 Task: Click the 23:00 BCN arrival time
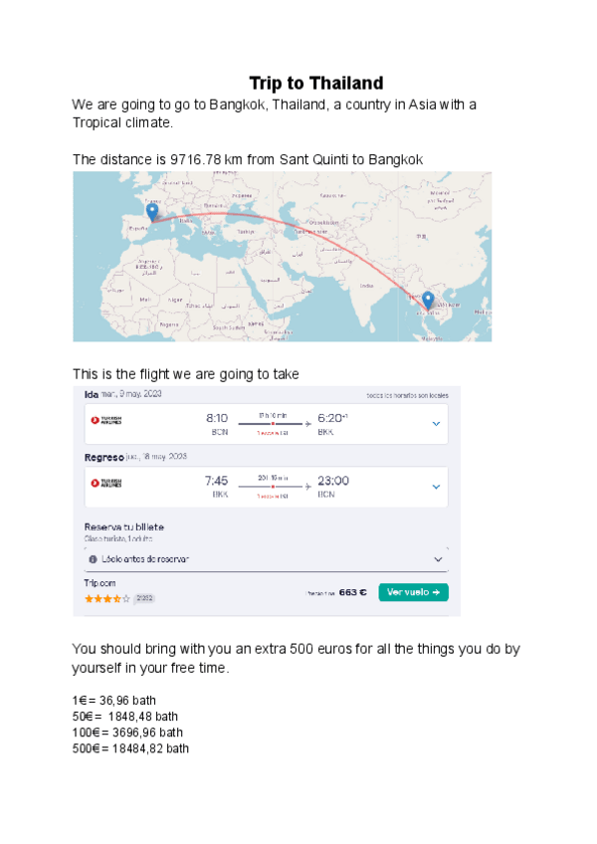point(331,480)
